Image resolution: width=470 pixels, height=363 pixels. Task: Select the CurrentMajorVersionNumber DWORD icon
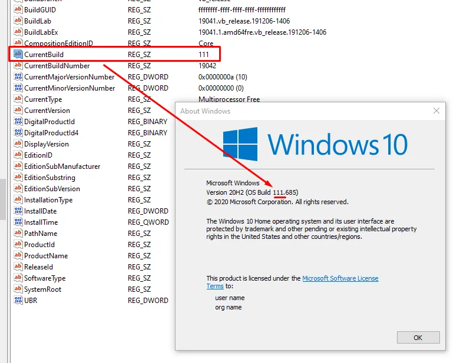(x=18, y=76)
